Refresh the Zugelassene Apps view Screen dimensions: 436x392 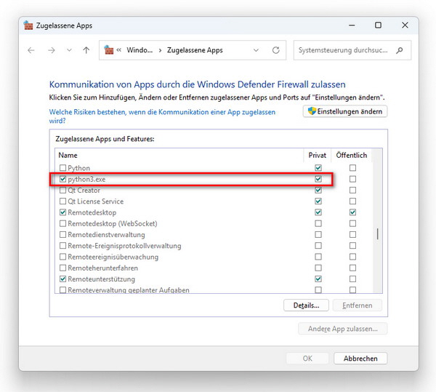276,50
